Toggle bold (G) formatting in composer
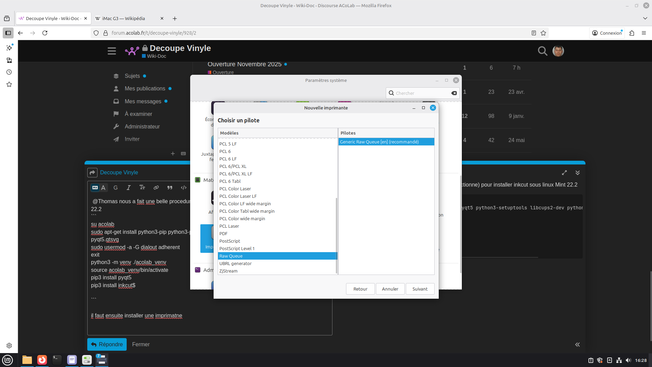 [x=115, y=188]
